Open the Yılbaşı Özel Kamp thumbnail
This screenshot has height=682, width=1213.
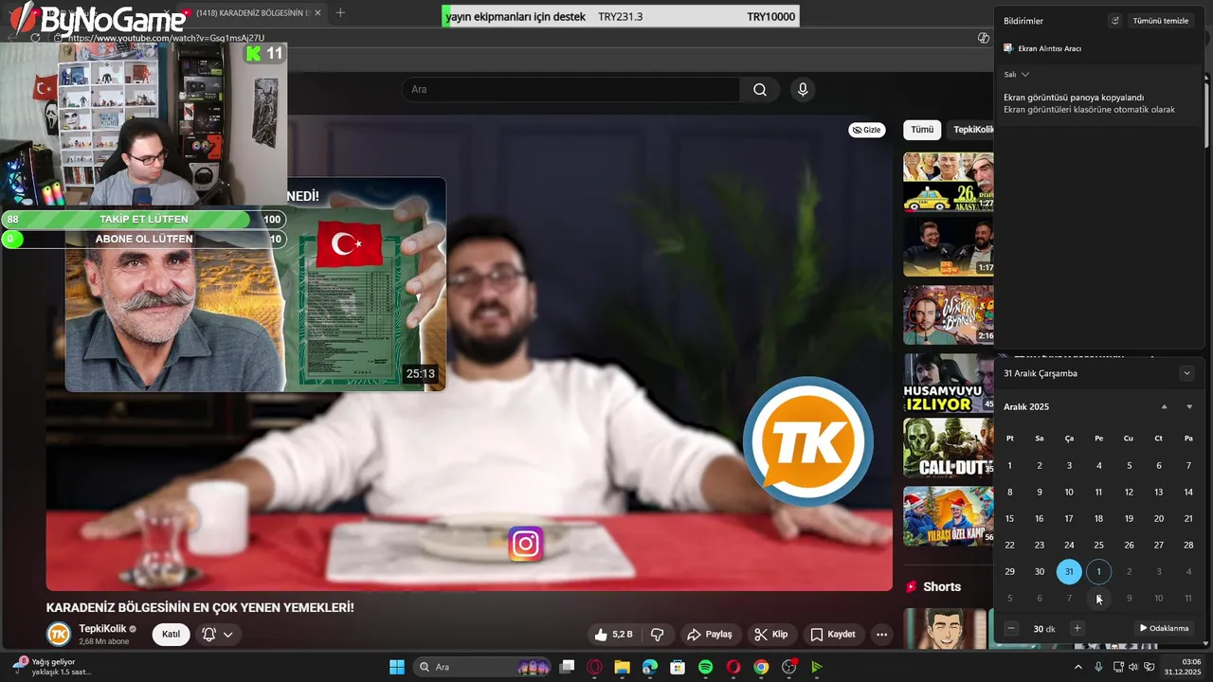pos(949,515)
